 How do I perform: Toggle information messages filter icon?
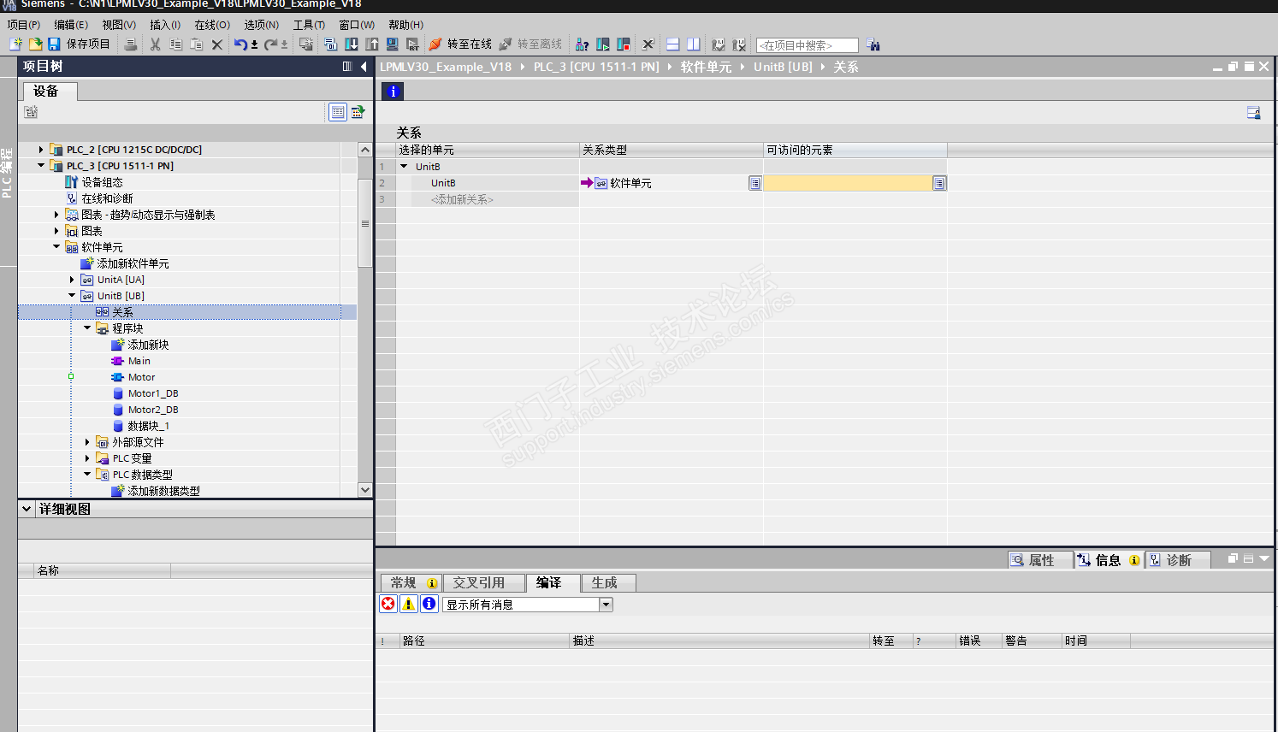pyautogui.click(x=429, y=605)
